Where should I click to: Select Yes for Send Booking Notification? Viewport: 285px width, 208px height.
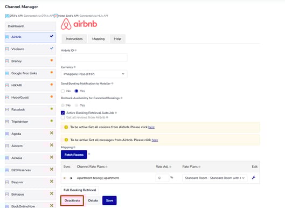[x=77, y=91]
